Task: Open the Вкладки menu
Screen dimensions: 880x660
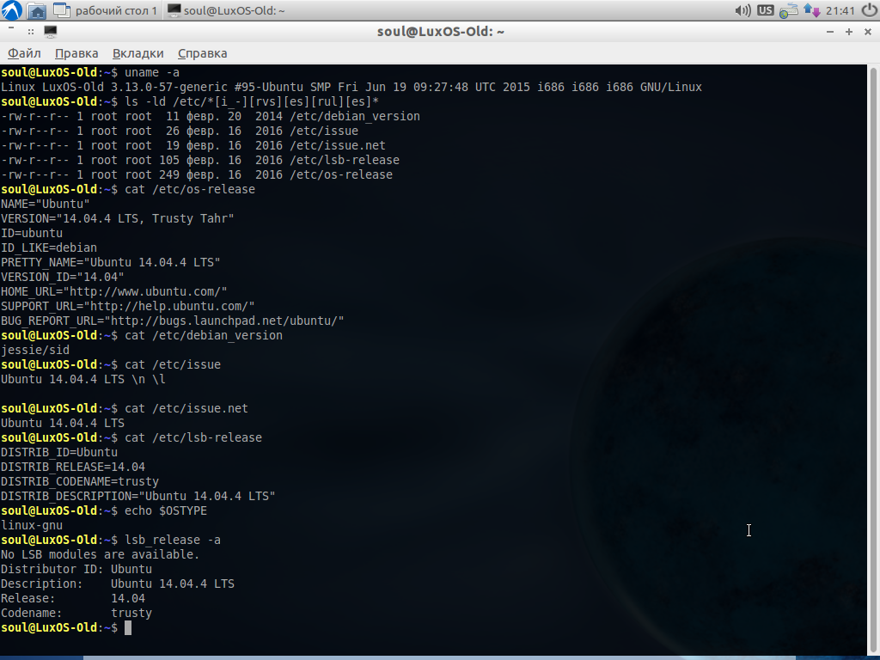Action: pos(138,53)
